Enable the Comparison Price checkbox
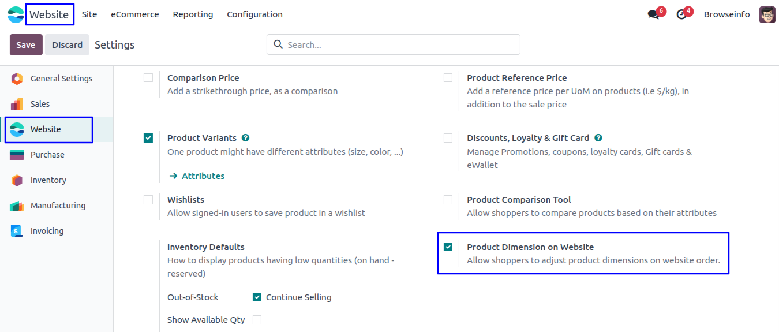Image resolution: width=779 pixels, height=332 pixels. click(148, 77)
